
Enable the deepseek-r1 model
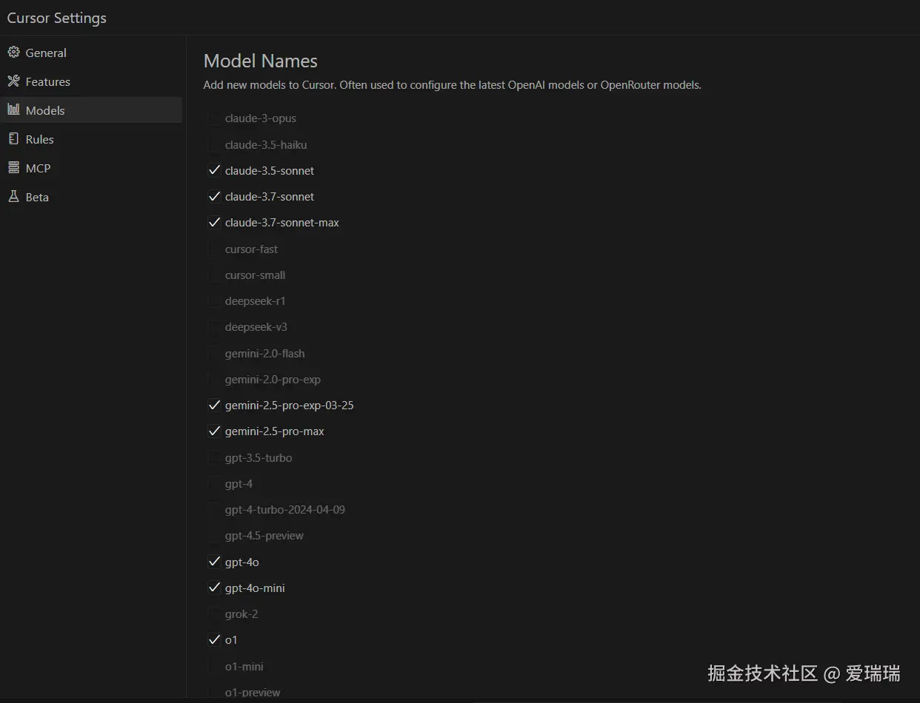(215, 301)
